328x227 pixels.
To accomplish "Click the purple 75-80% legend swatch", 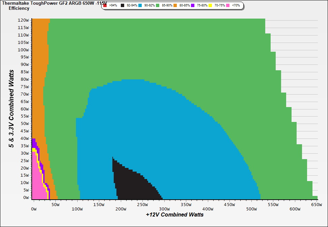I will tap(193, 5).
